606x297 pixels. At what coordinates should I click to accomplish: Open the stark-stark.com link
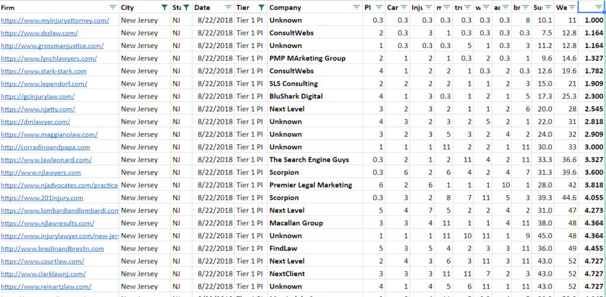44,71
